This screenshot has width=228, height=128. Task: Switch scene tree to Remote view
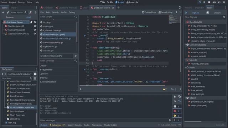(x=10, y=17)
